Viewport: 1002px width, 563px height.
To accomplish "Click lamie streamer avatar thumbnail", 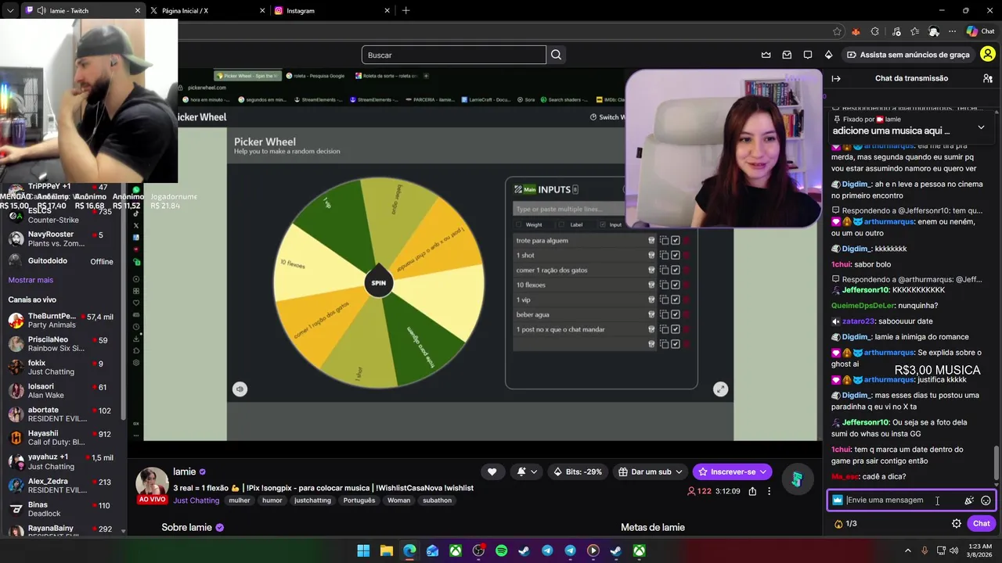I will click(x=152, y=483).
